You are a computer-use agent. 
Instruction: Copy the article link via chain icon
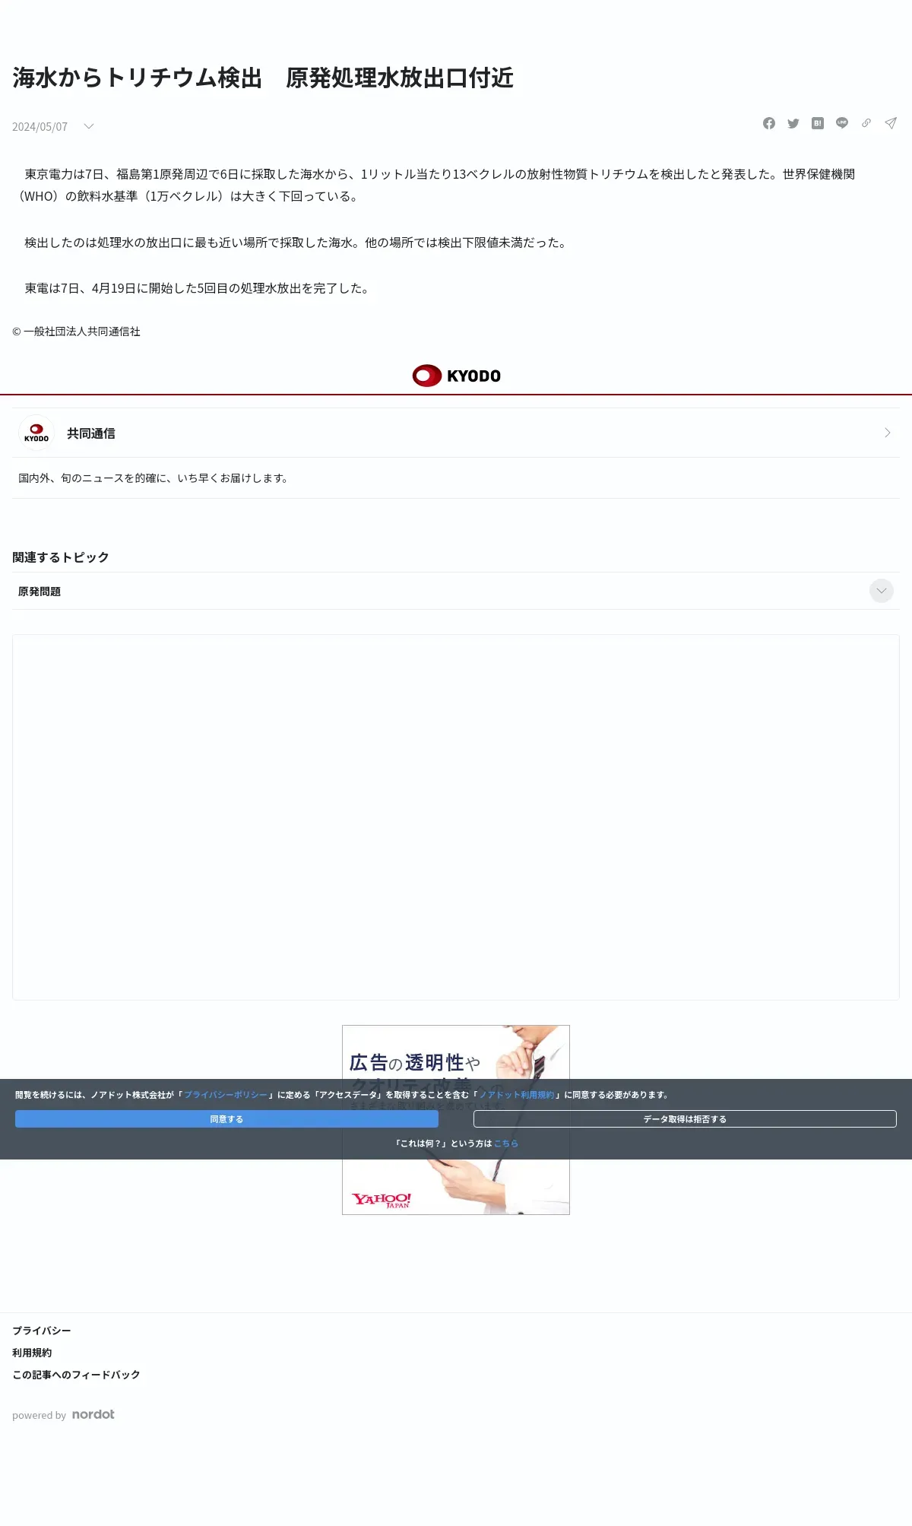(x=866, y=123)
